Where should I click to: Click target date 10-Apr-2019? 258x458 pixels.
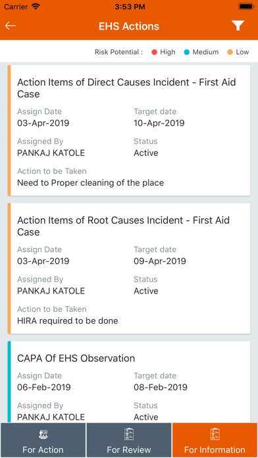point(159,123)
